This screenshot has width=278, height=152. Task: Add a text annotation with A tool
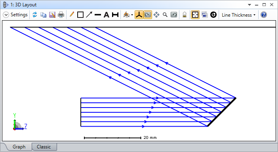tap(107, 15)
